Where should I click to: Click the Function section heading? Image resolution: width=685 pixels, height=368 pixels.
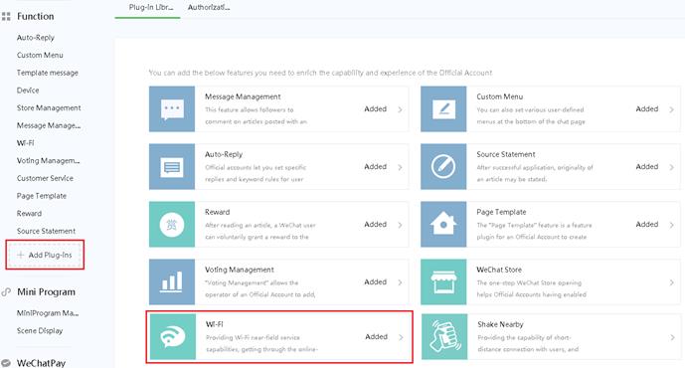36,17
